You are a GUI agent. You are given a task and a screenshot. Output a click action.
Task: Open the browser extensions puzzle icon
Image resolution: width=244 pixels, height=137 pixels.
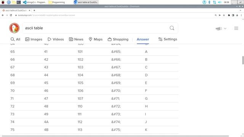[x=229, y=15]
